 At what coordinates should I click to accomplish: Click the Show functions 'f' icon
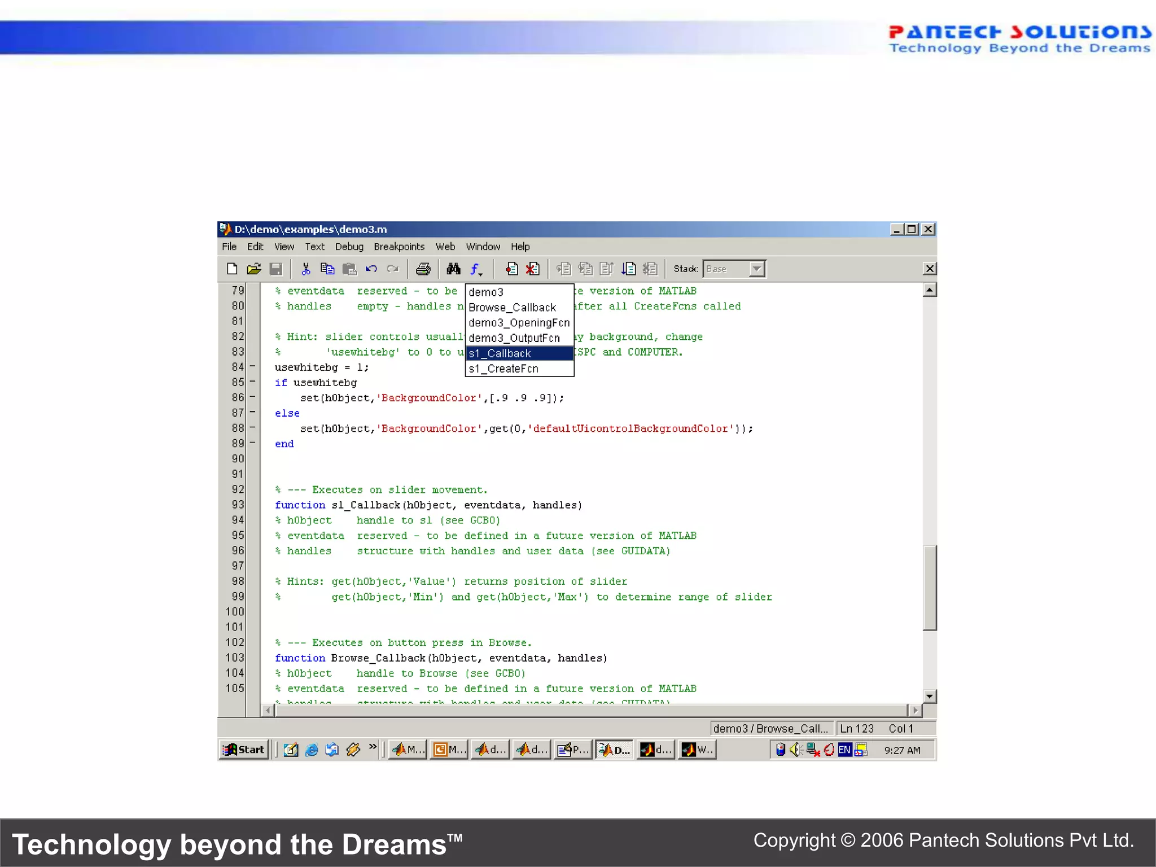click(x=476, y=270)
